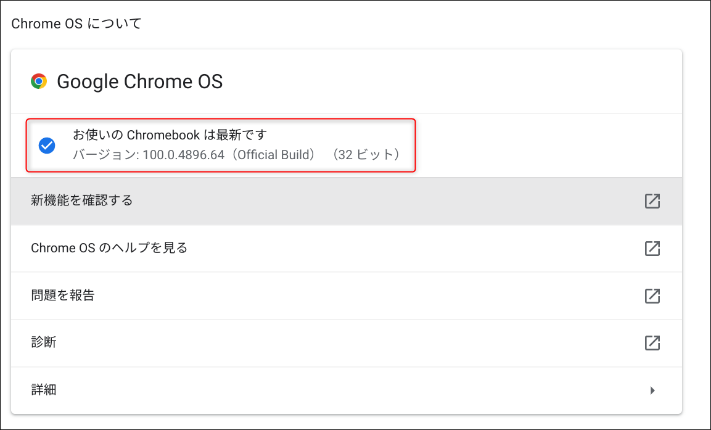Image resolution: width=711 pixels, height=430 pixels.
Task: Click the バージョン label text
Action: 104,155
